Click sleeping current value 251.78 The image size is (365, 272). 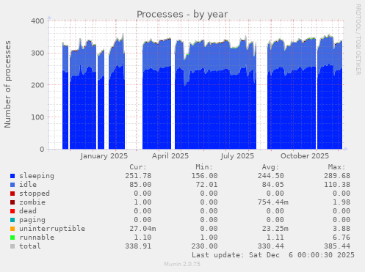(x=138, y=176)
